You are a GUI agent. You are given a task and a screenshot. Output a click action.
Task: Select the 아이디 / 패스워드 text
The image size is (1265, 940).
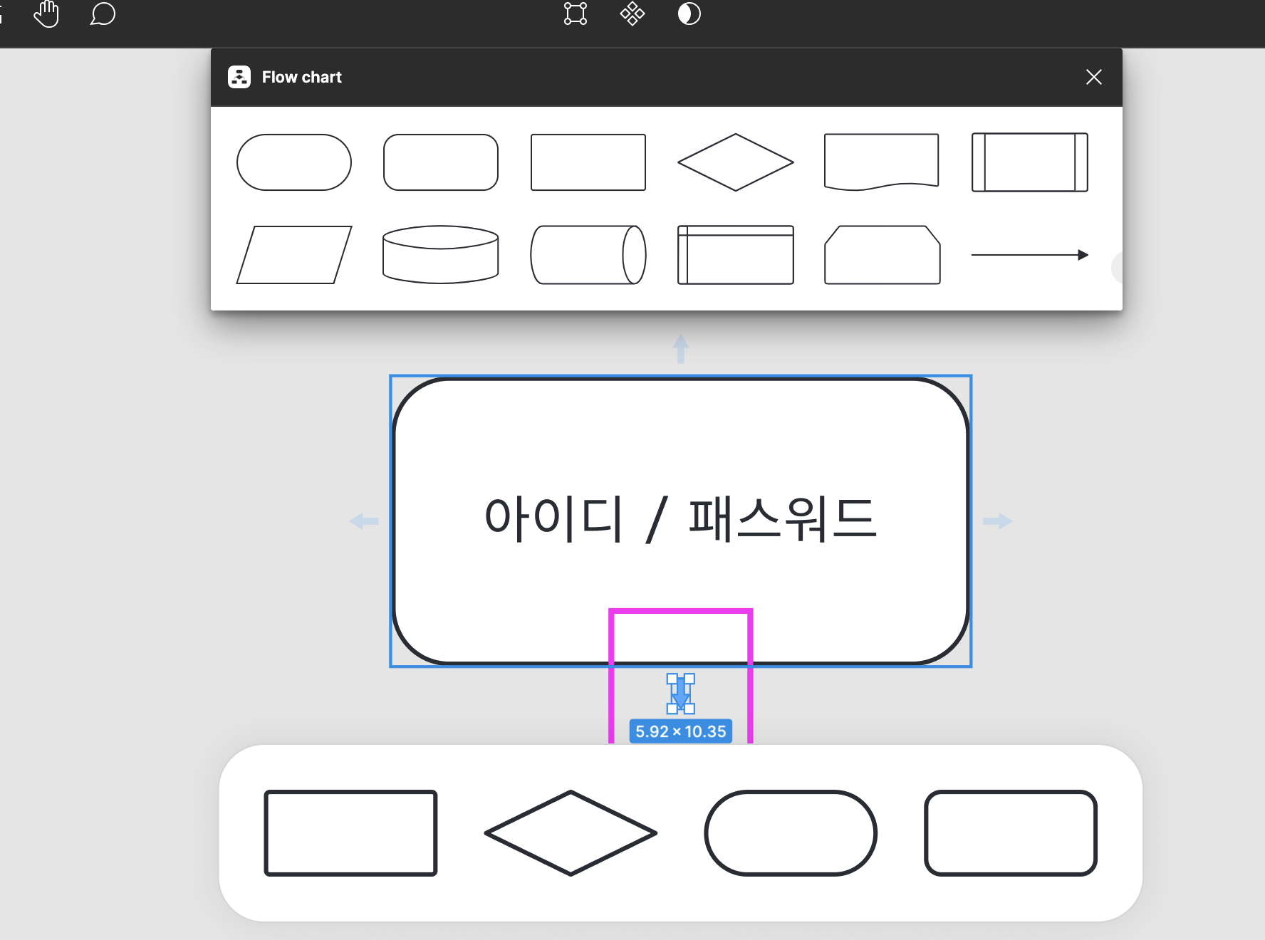pyautogui.click(x=680, y=519)
